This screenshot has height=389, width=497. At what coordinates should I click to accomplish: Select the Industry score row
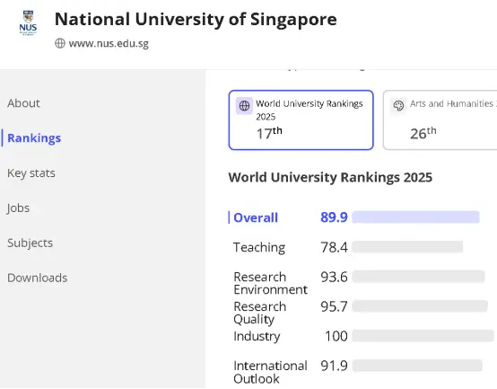click(363, 336)
